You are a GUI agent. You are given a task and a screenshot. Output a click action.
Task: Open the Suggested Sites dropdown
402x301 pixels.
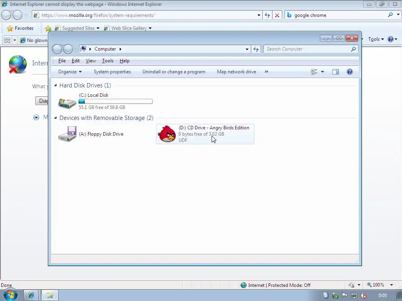pos(98,28)
